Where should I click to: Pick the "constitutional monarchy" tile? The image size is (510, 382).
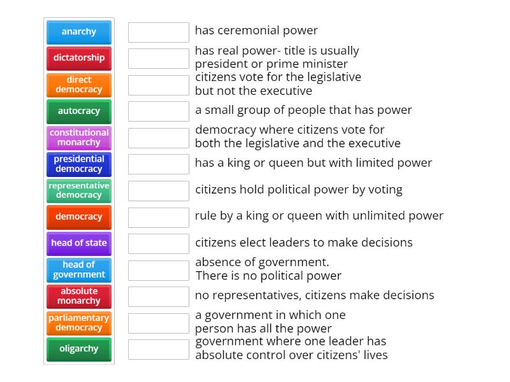click(x=78, y=137)
